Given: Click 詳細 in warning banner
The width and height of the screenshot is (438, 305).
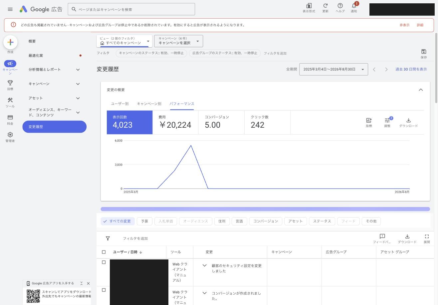Looking at the screenshot, I should tap(420, 25).
